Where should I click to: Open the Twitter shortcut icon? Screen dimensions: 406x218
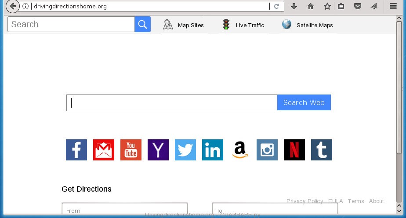click(185, 150)
